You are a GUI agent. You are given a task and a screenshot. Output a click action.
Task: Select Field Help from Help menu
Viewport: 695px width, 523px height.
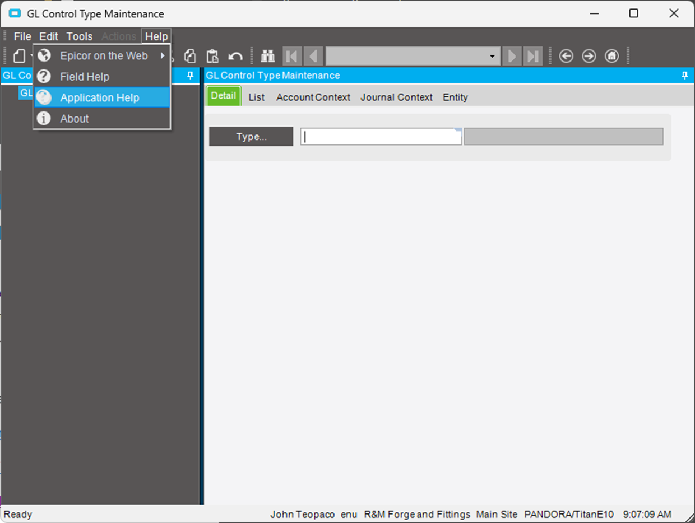[101, 77]
